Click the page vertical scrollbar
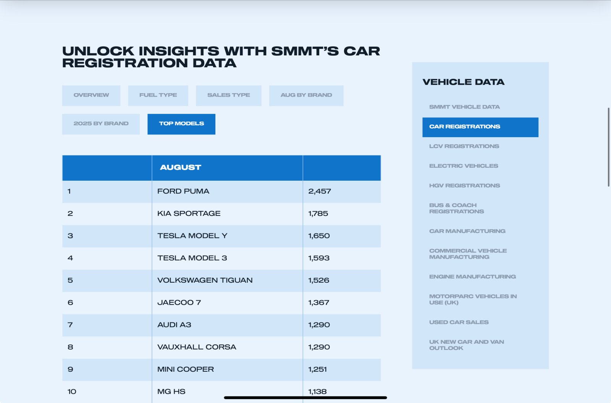 pos(609,147)
